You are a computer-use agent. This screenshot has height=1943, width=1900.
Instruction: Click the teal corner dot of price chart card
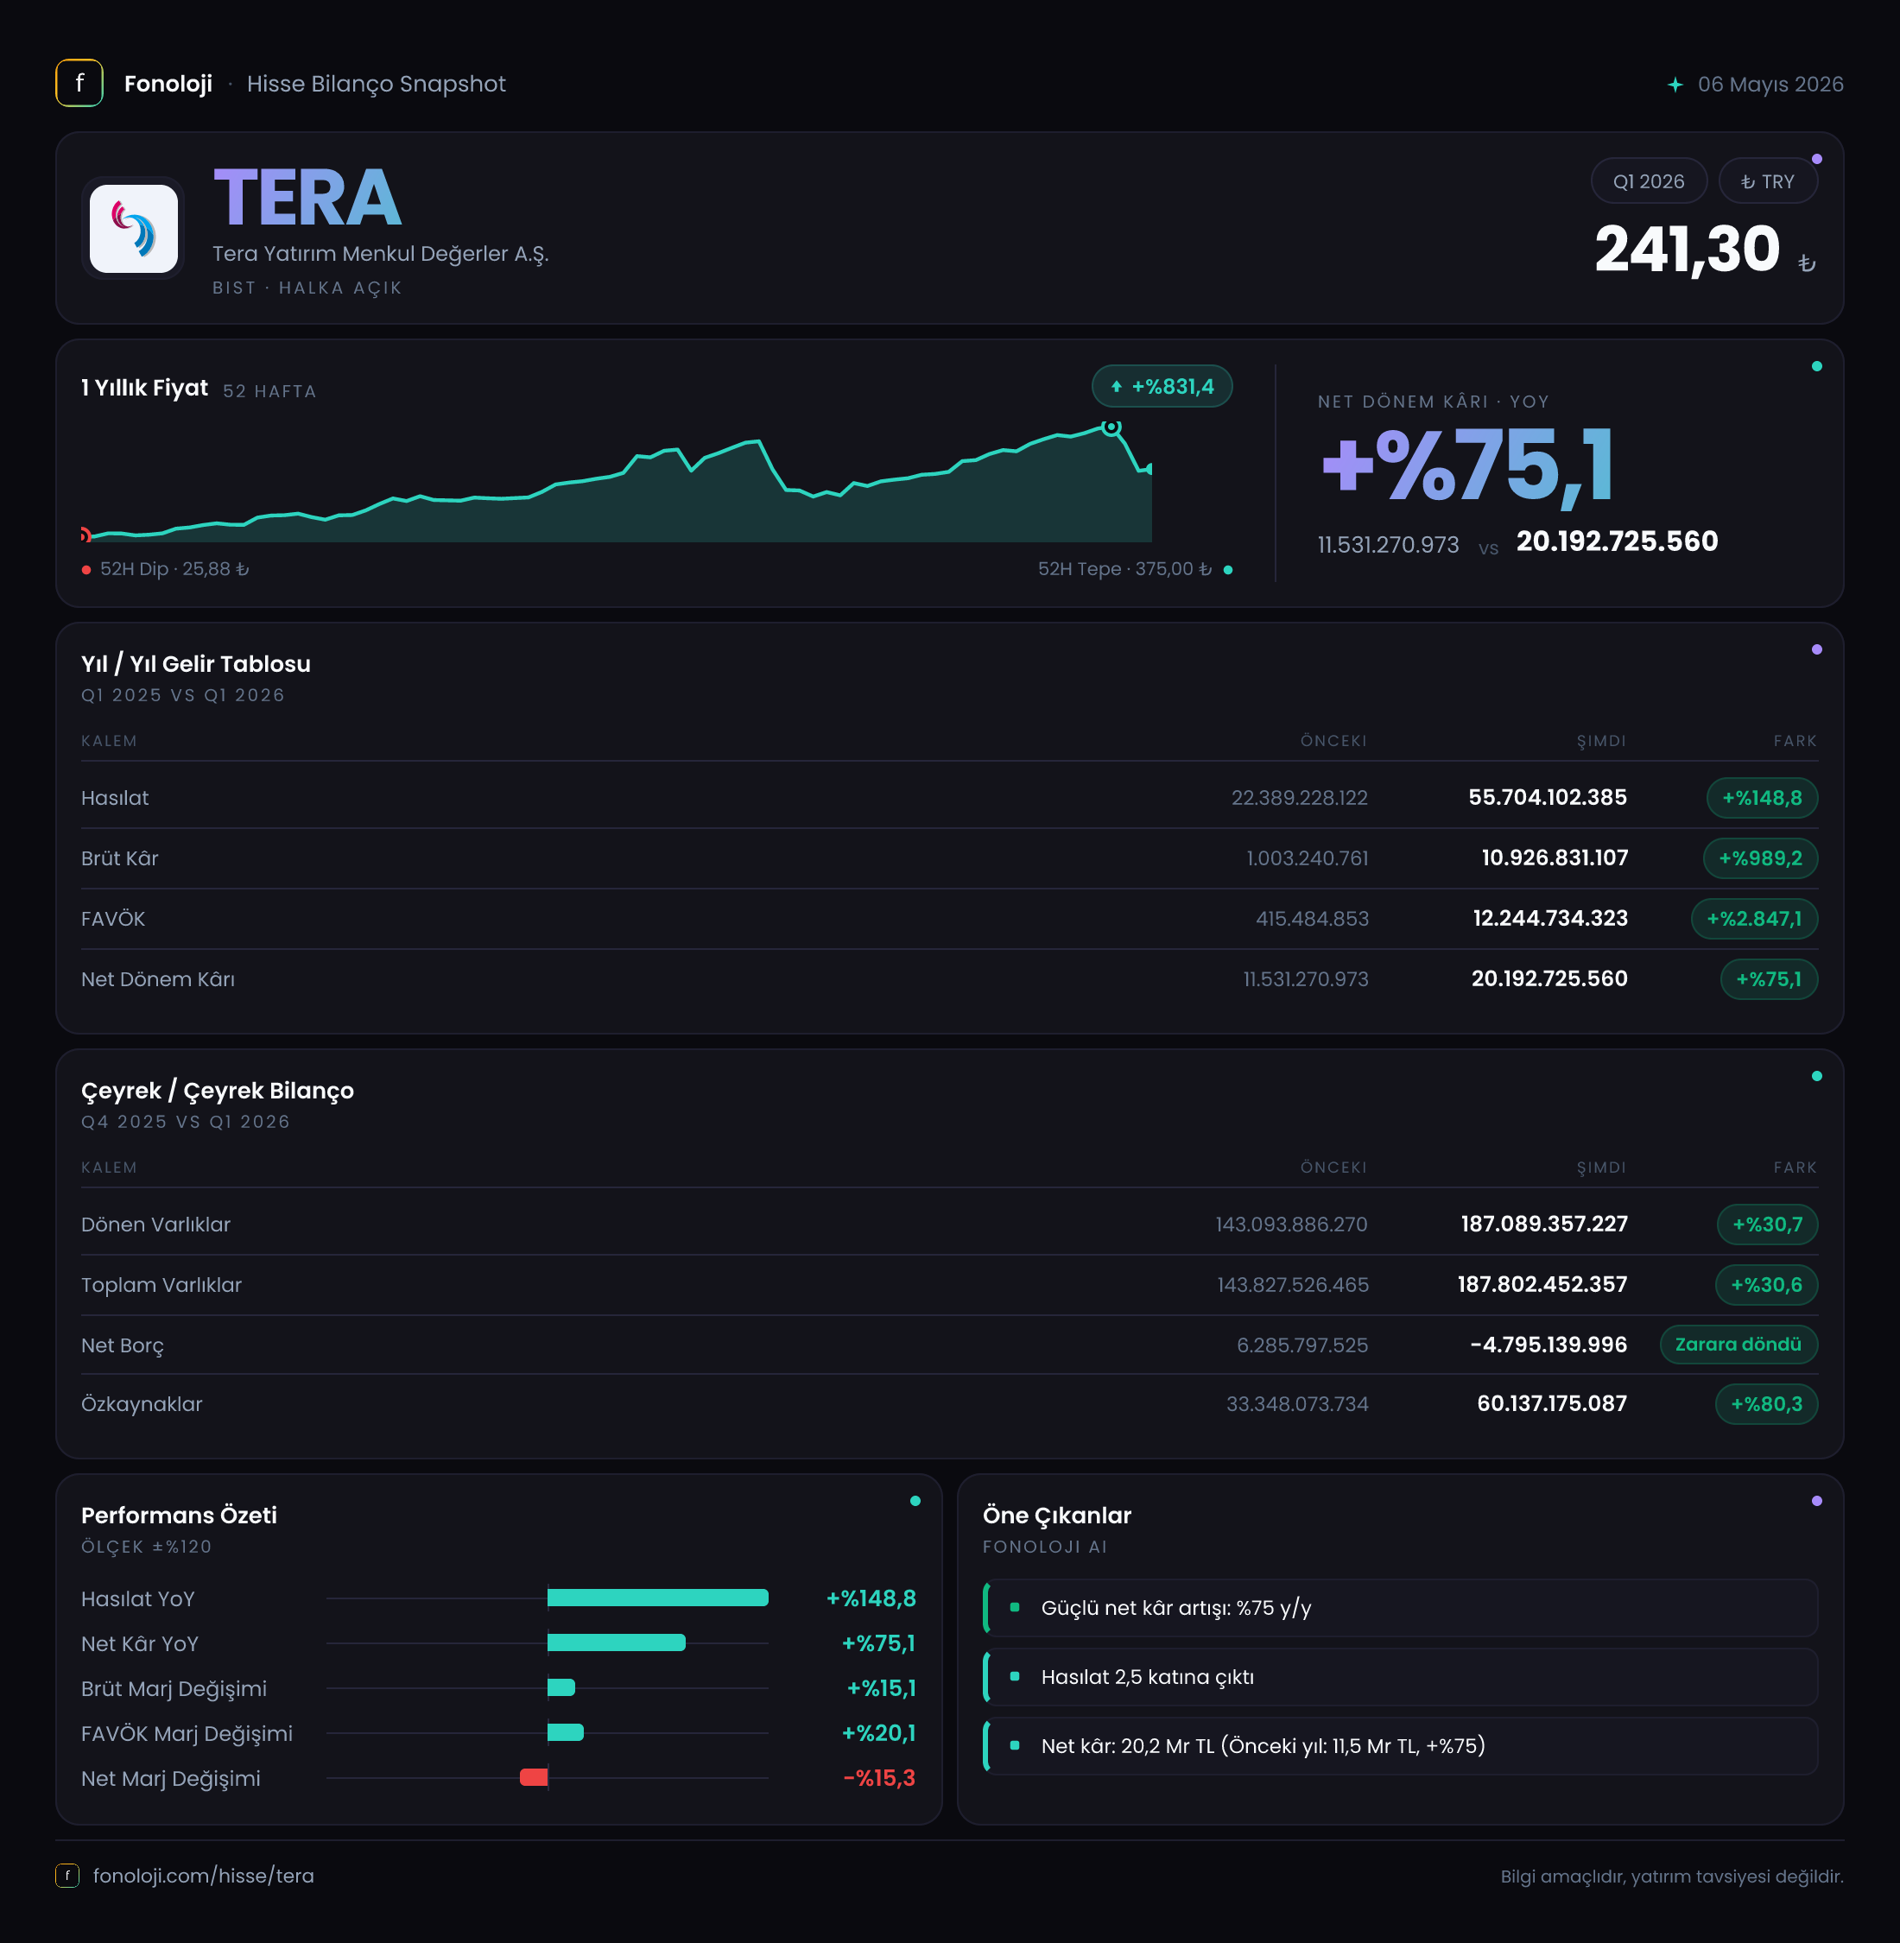tap(1816, 366)
